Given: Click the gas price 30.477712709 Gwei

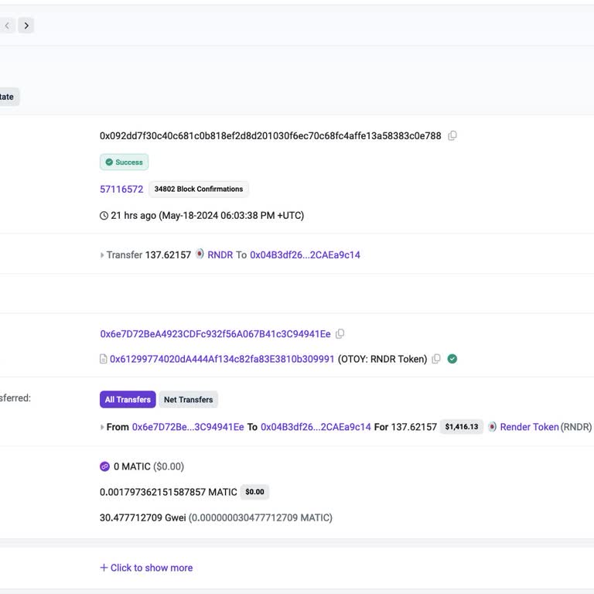Looking at the screenshot, I should 143,517.
